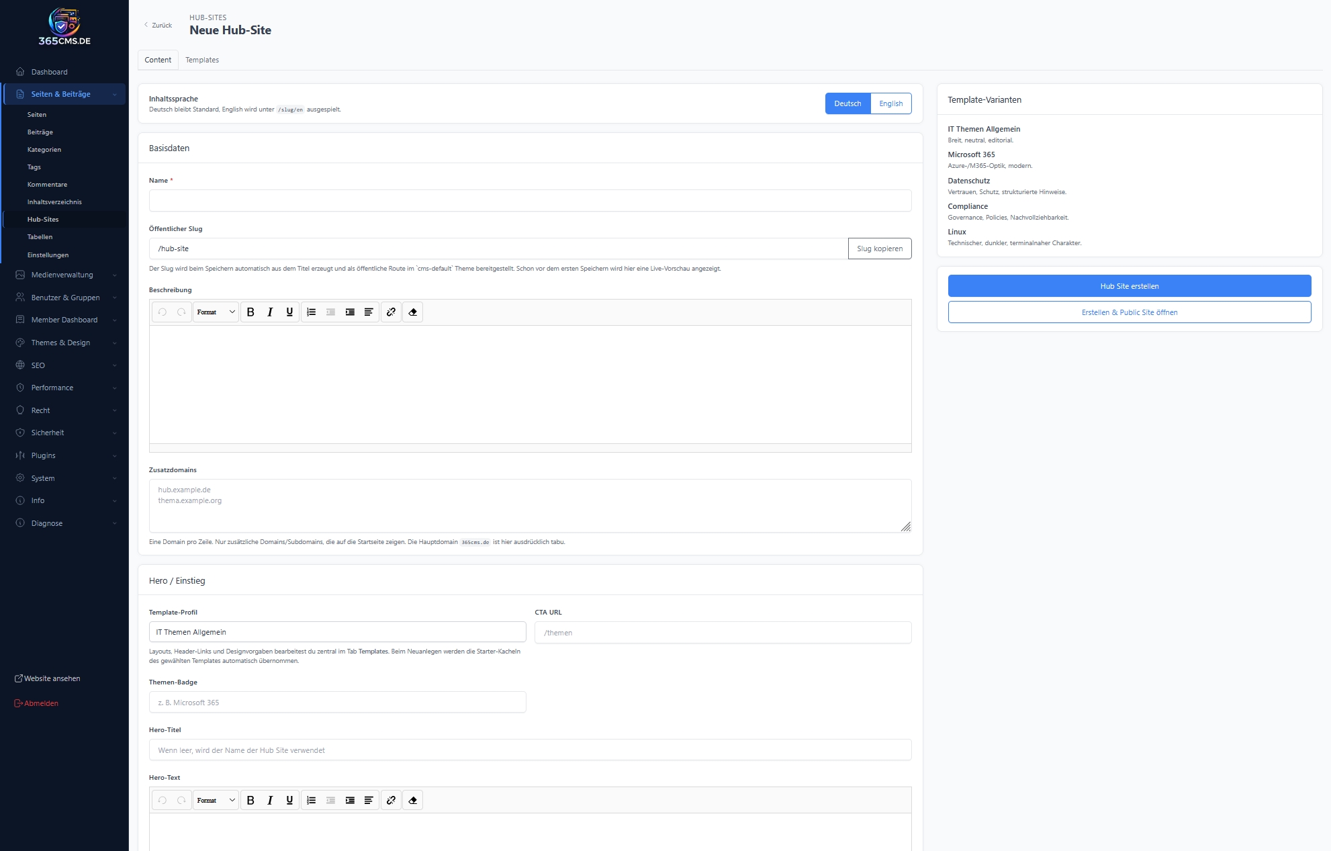This screenshot has height=851, width=1331.
Task: Click eraser clear-formatting icon in Beschreibung toolbar
Action: tap(412, 312)
